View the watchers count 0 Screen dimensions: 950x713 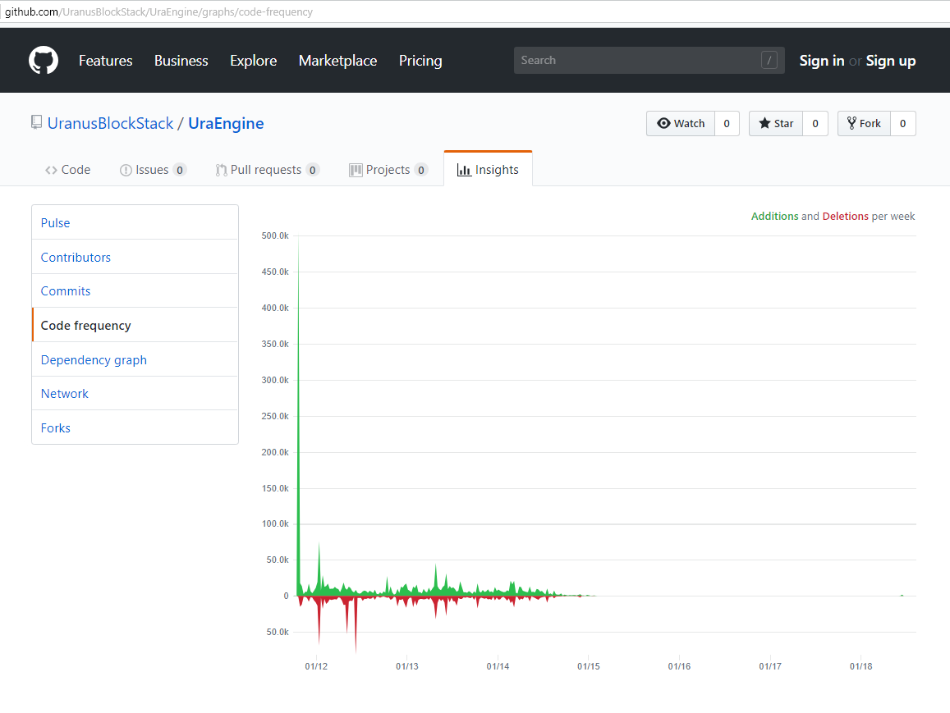[x=727, y=123]
